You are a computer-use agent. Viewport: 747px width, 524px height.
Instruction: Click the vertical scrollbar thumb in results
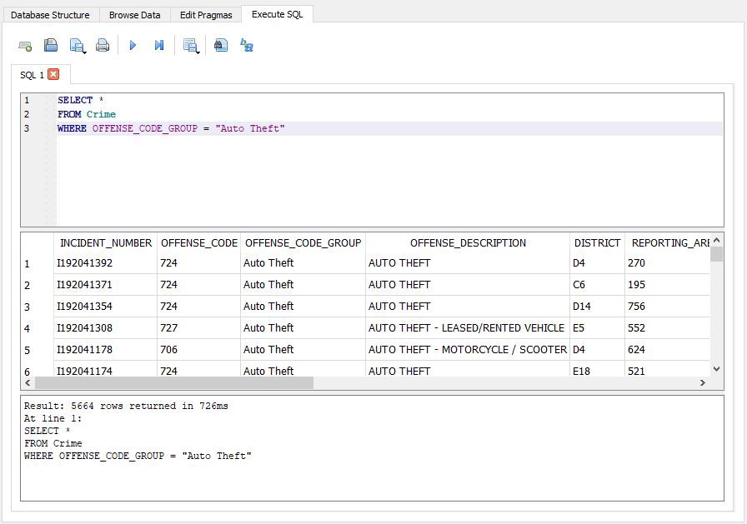pyautogui.click(x=716, y=254)
